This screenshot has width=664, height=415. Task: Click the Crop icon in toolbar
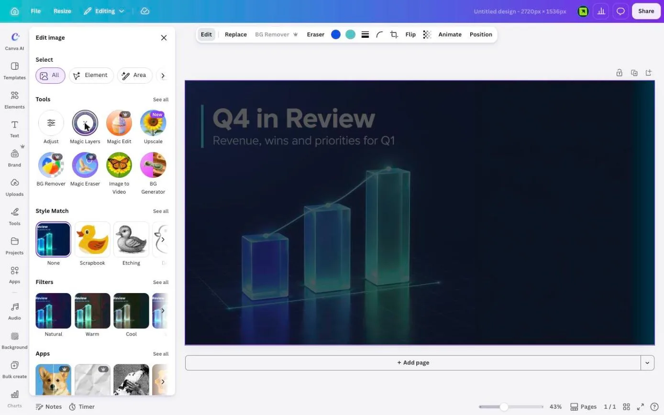[394, 34]
